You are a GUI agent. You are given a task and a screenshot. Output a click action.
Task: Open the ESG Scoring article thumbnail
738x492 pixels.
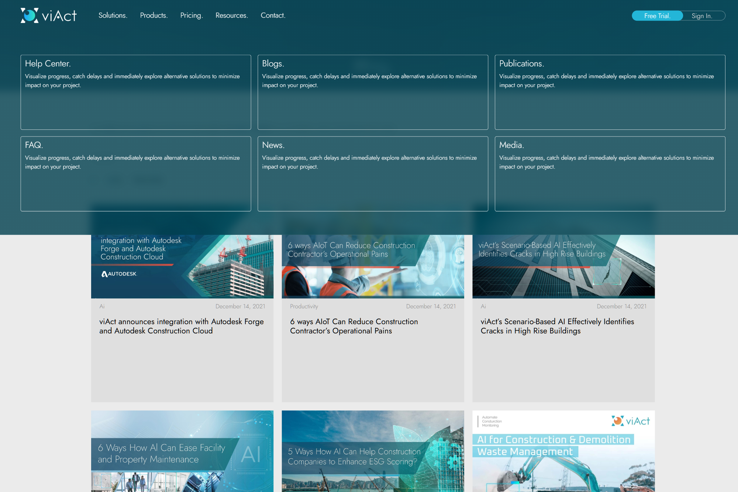click(x=373, y=451)
